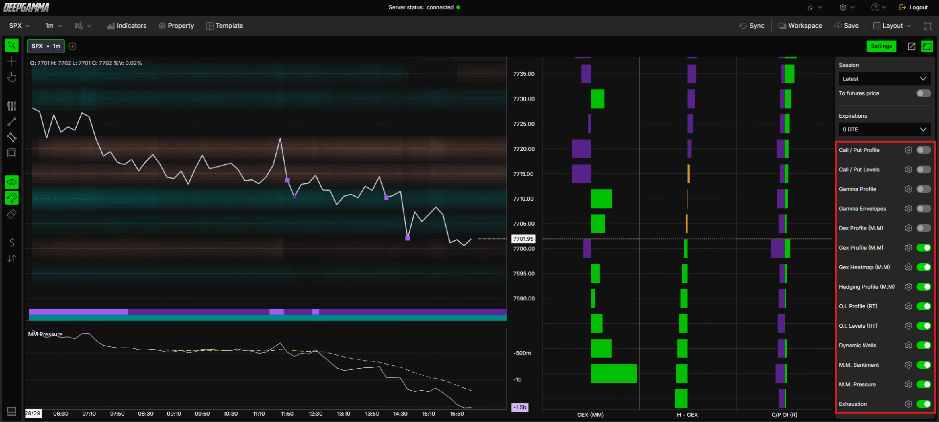Viewport: 939px width, 422px height.
Task: Select the SPX 1m chart tab
Action: 46,46
